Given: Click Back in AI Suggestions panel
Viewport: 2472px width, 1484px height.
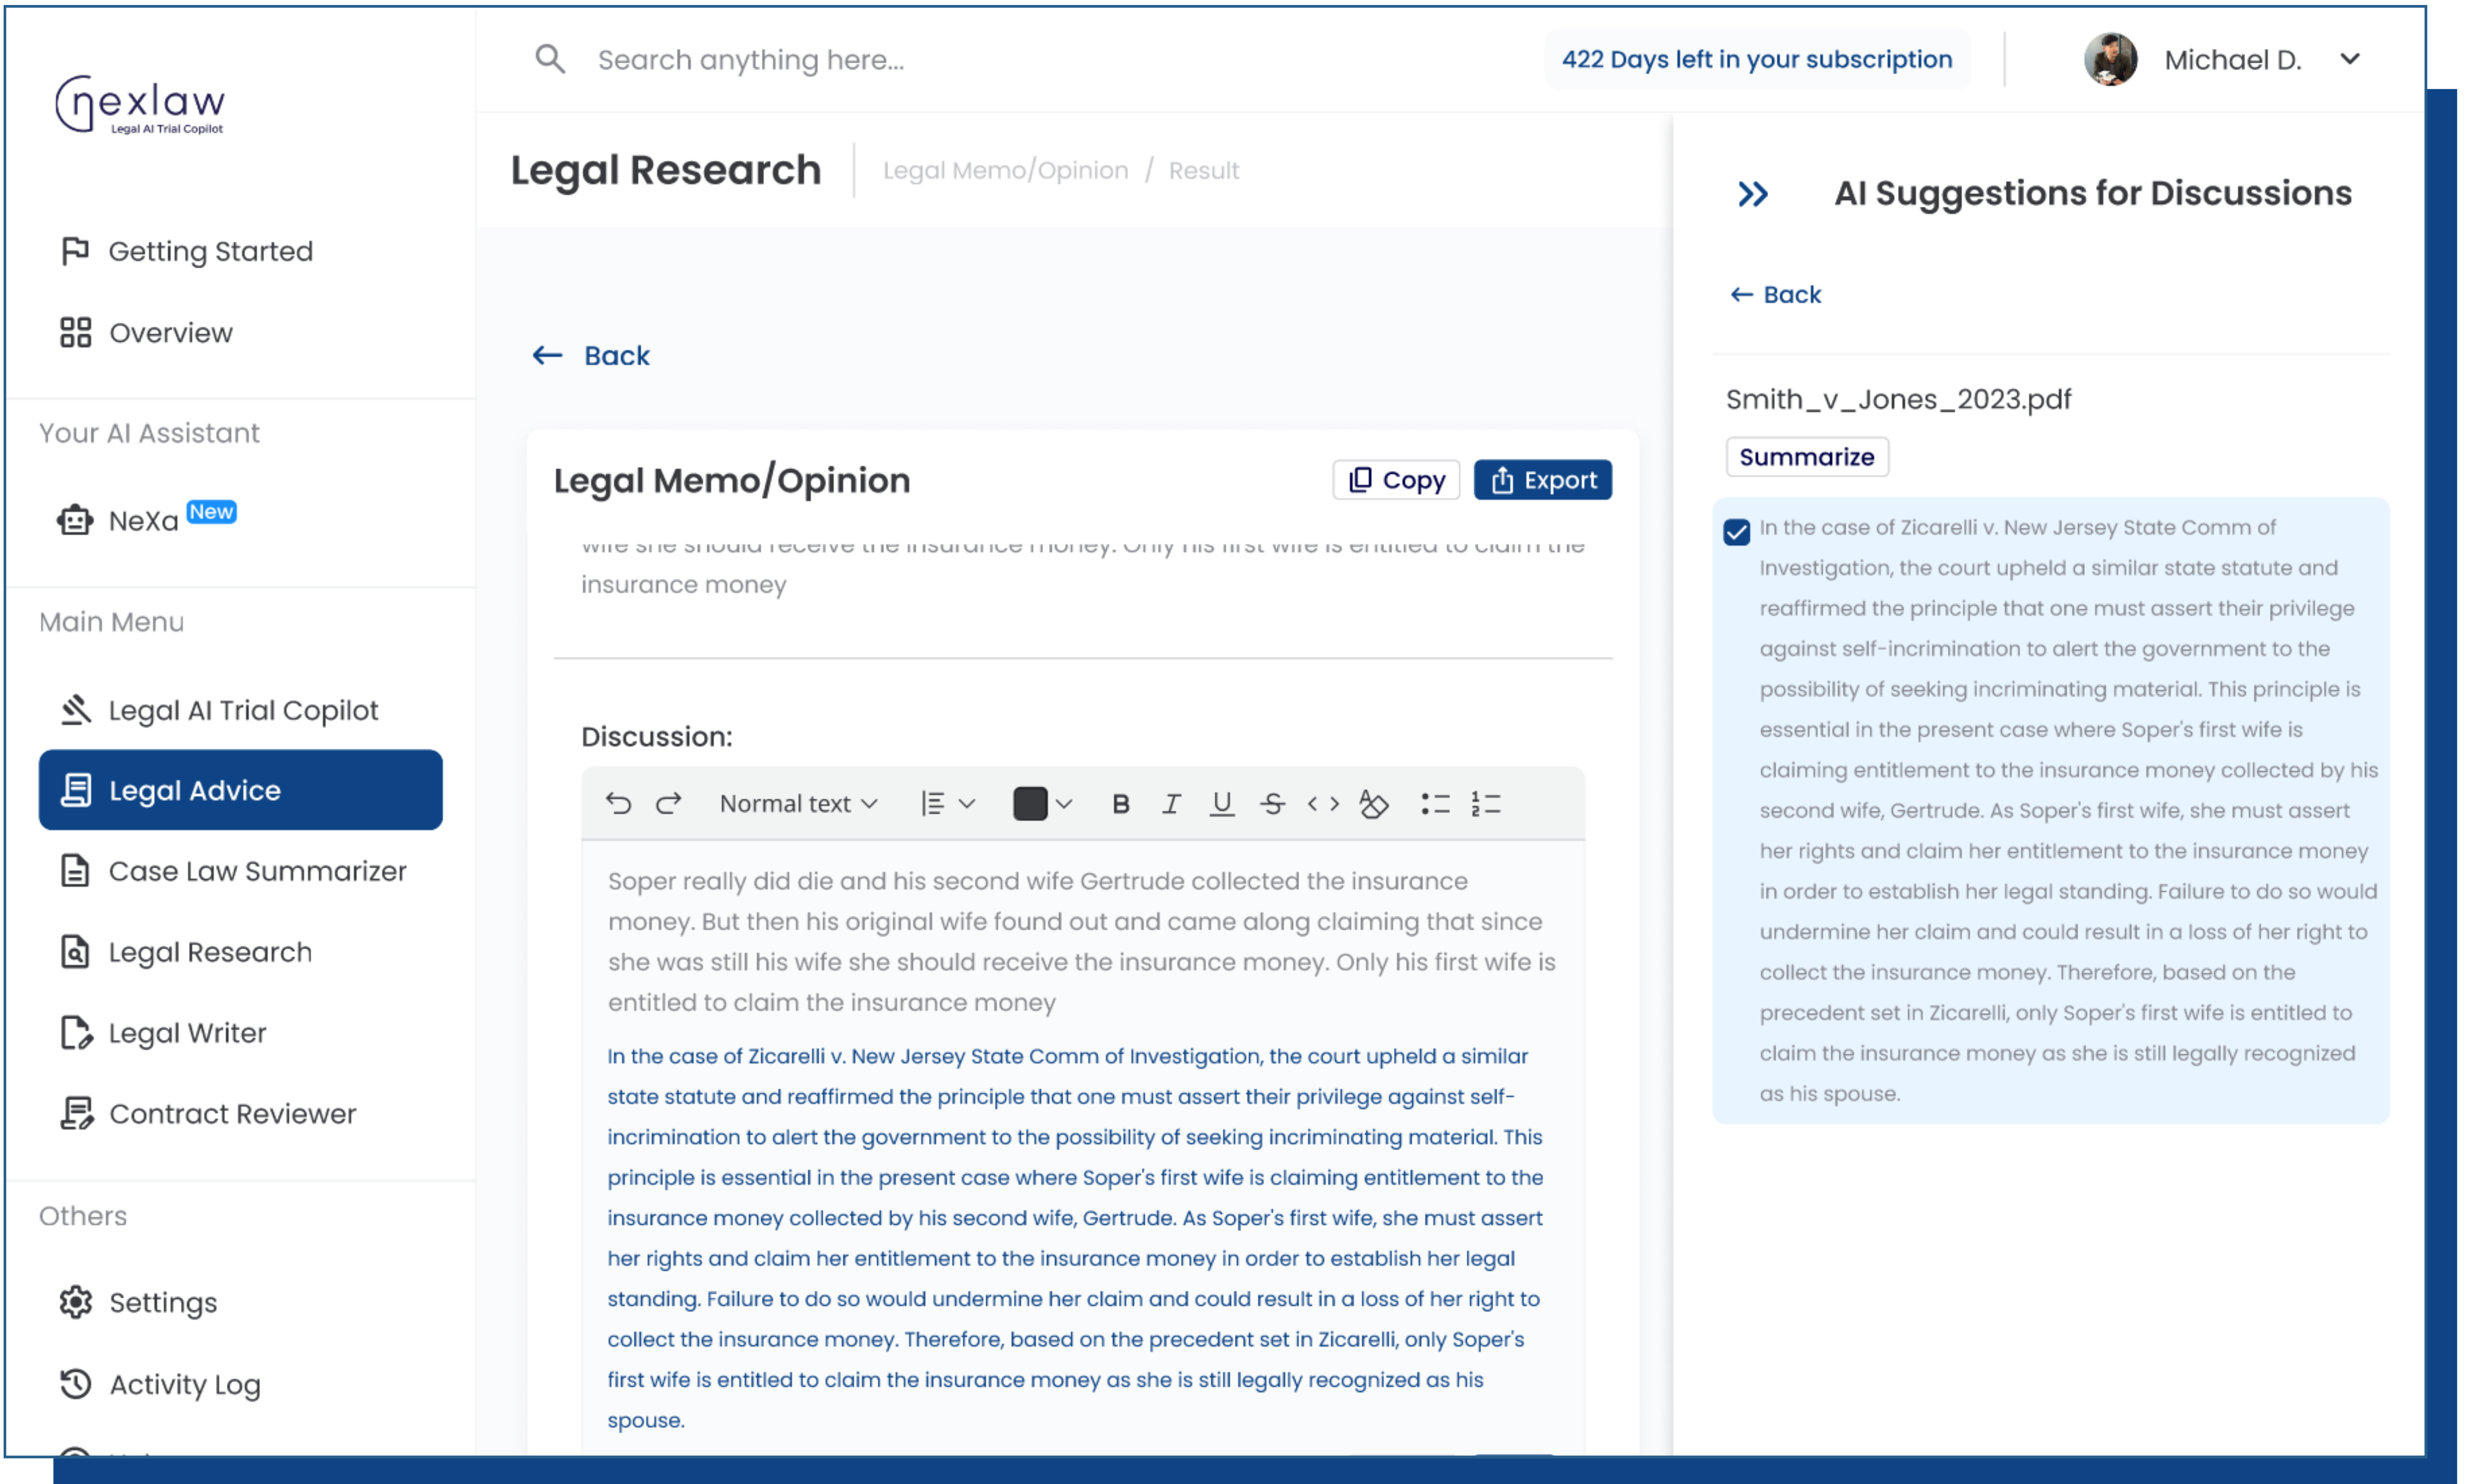Looking at the screenshot, I should (1776, 295).
